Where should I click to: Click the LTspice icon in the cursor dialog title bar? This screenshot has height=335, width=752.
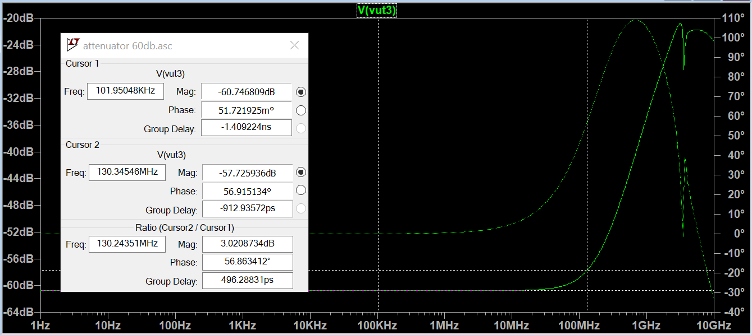pyautogui.click(x=72, y=45)
